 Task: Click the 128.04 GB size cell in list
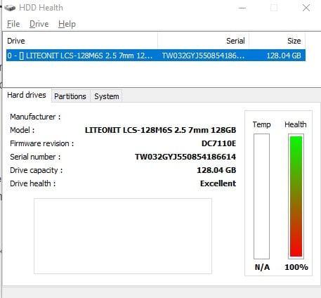coord(284,56)
